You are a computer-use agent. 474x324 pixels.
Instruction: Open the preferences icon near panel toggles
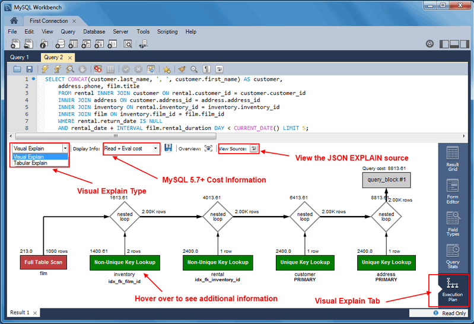(x=430, y=44)
